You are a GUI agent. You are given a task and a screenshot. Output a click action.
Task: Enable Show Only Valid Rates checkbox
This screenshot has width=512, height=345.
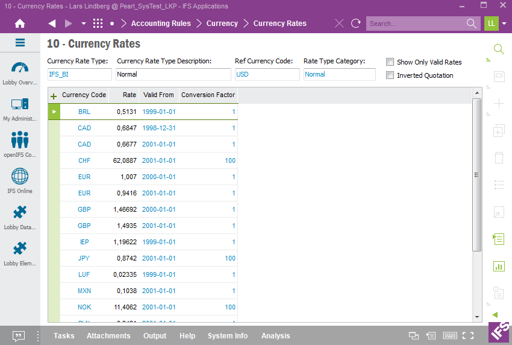pos(390,62)
